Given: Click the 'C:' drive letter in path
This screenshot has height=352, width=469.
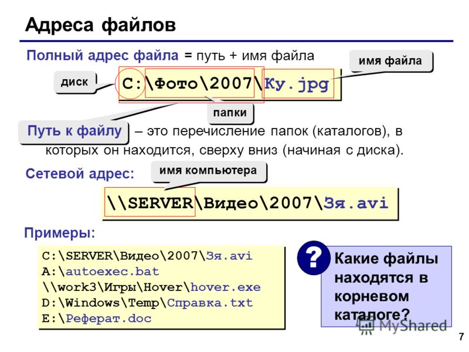Looking at the screenshot, I should pos(131,83).
